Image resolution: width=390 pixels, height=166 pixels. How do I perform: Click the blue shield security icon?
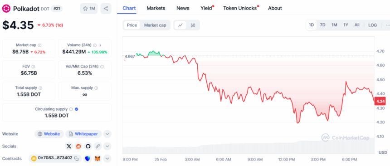(88, 158)
